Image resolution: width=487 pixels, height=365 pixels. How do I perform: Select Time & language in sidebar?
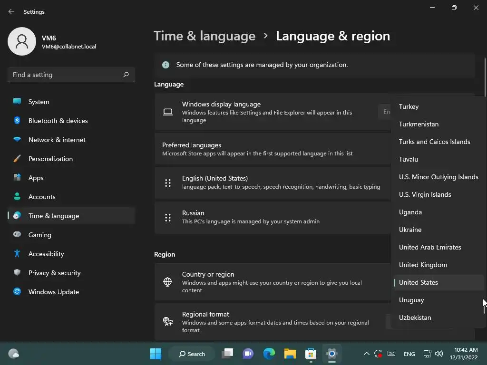(71, 216)
